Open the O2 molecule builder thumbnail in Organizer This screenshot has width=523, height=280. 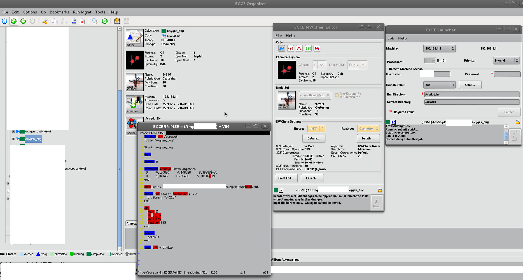pyautogui.click(x=135, y=60)
